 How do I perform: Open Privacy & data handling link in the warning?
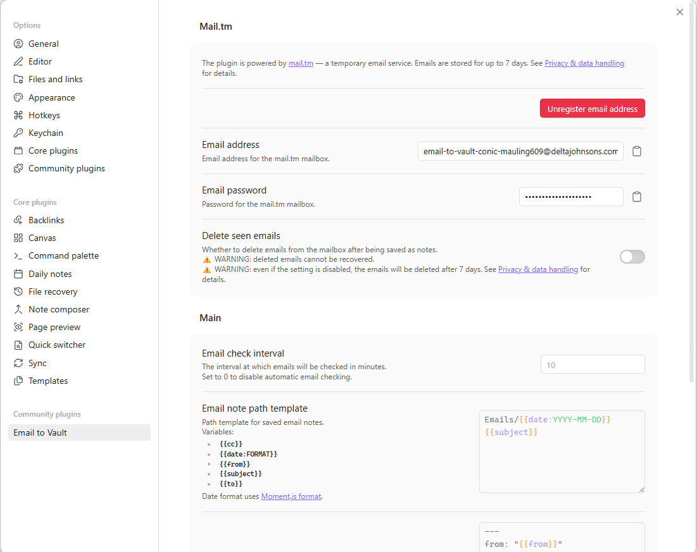point(538,269)
